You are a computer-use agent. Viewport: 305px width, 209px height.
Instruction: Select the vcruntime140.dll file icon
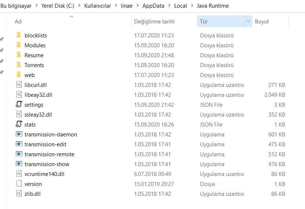coord(19,174)
